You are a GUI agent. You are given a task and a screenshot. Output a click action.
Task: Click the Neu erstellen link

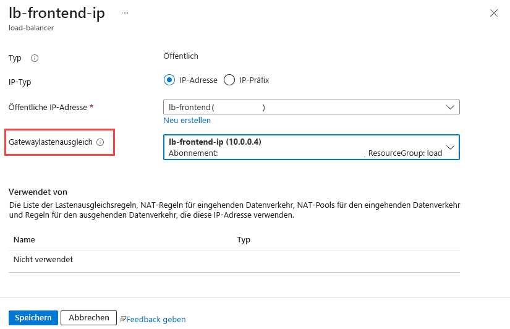[187, 121]
